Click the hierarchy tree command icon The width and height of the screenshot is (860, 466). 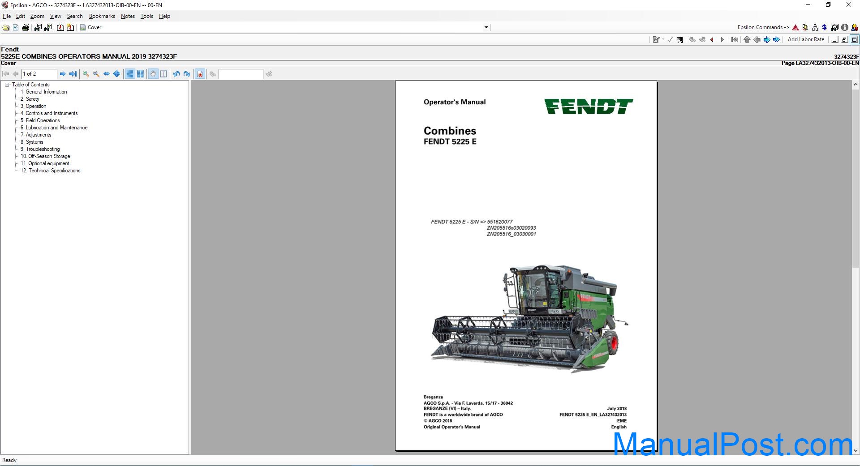(x=815, y=27)
